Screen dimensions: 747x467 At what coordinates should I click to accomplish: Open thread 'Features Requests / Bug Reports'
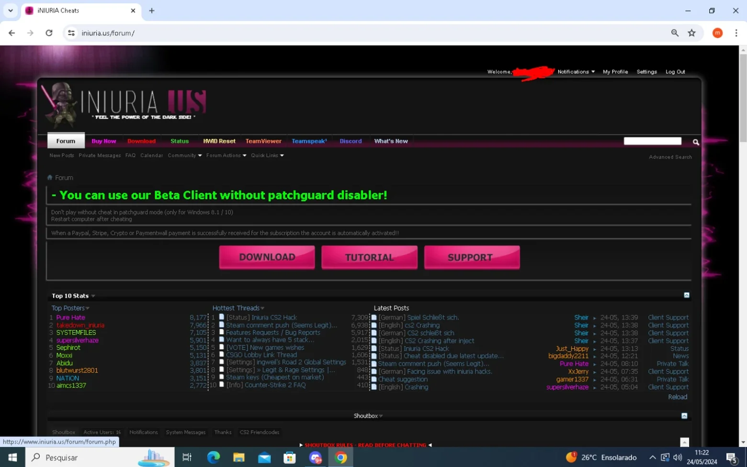pos(273,332)
